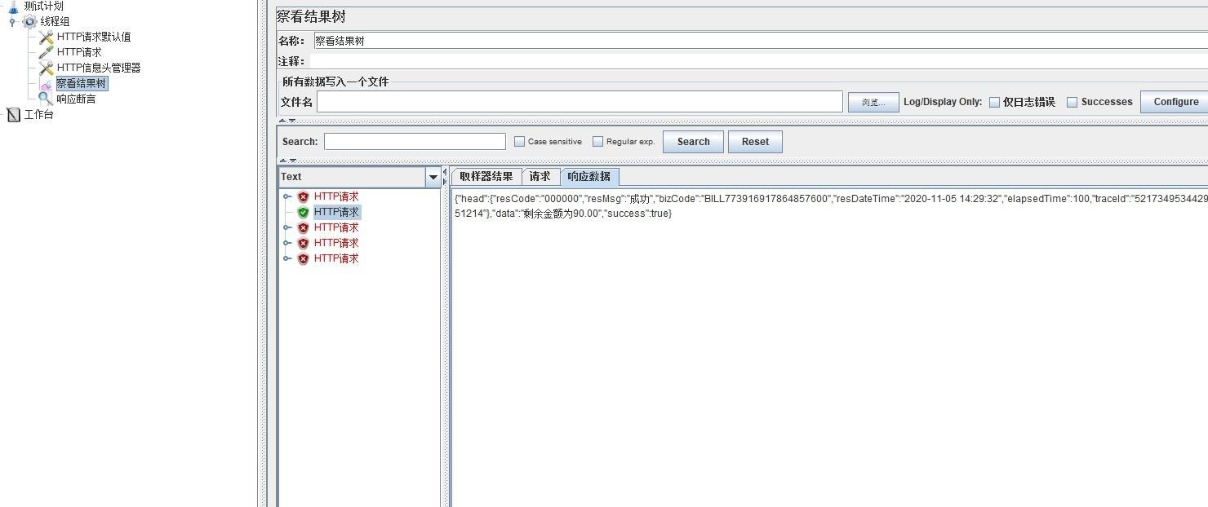Toggle the Successes checkbox

tap(1073, 103)
